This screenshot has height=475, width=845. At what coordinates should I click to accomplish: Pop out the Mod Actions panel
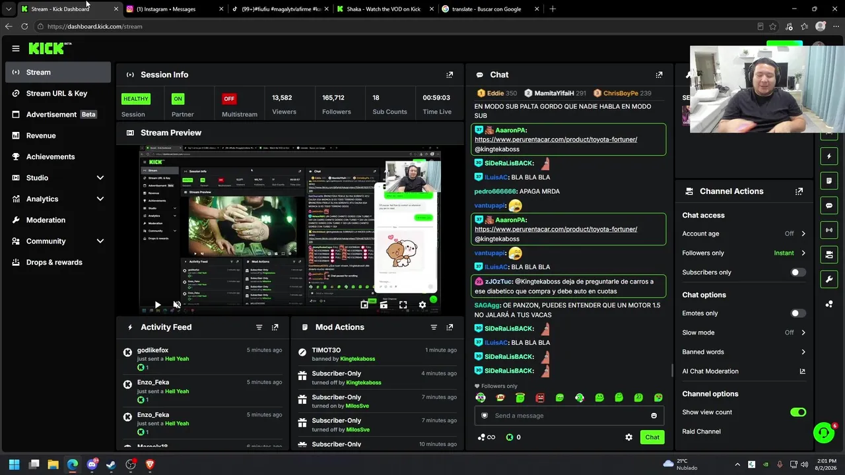(450, 327)
